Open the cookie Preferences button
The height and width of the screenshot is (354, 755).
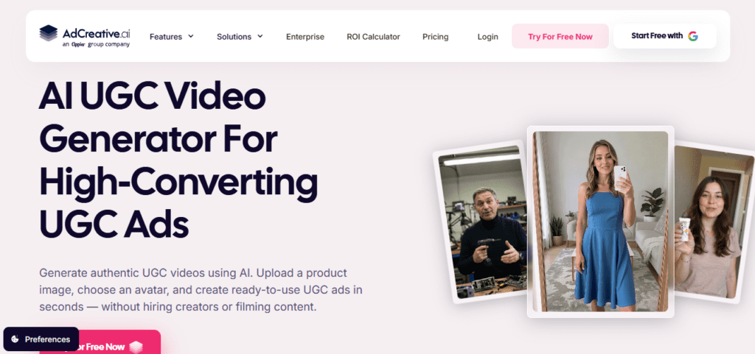(x=41, y=339)
